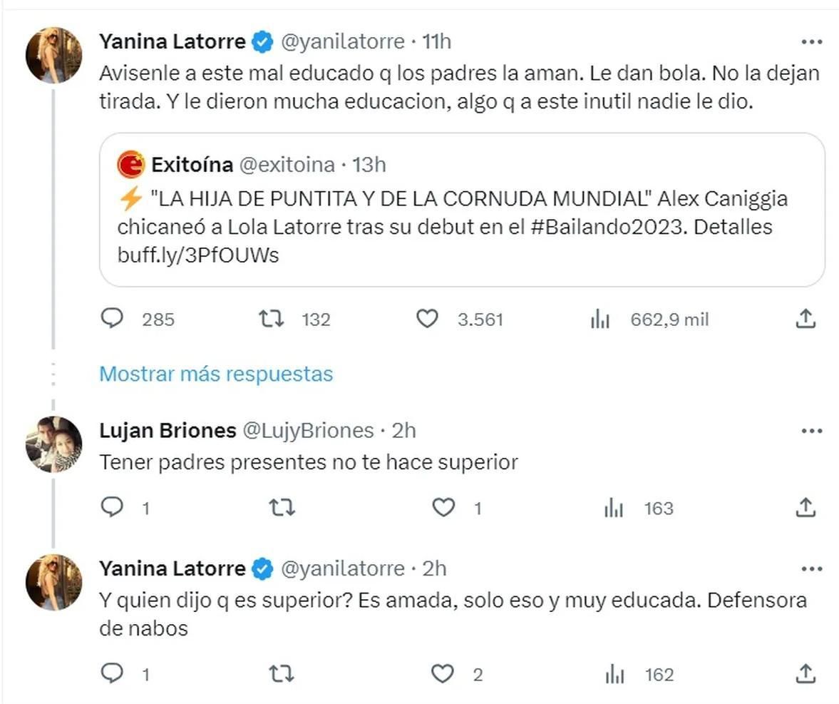Retweet Lujan Briones' reply
Image resolution: width=839 pixels, height=704 pixels.
click(282, 507)
